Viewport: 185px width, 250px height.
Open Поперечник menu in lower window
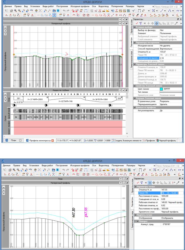point(118,165)
